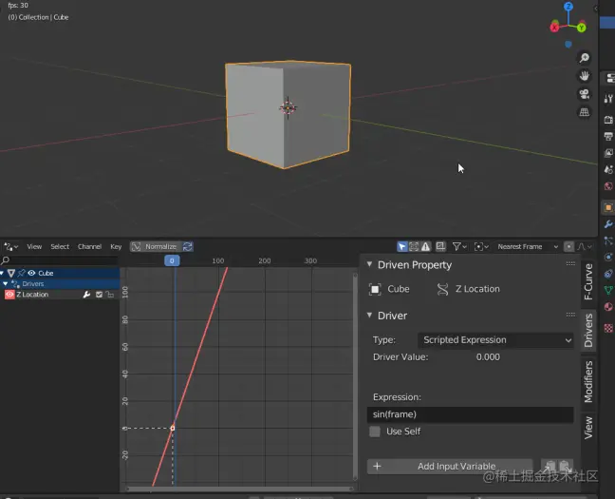Open the View menu
The height and width of the screenshot is (499, 615).
point(34,246)
